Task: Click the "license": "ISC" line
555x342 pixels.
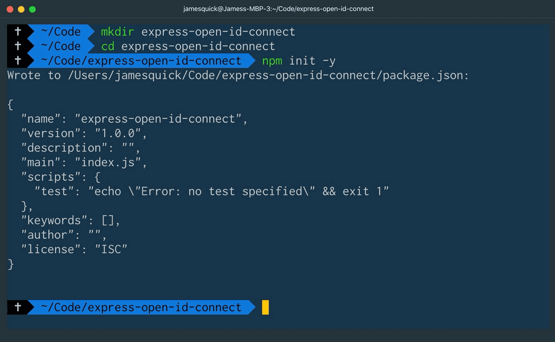Action: tap(73, 249)
